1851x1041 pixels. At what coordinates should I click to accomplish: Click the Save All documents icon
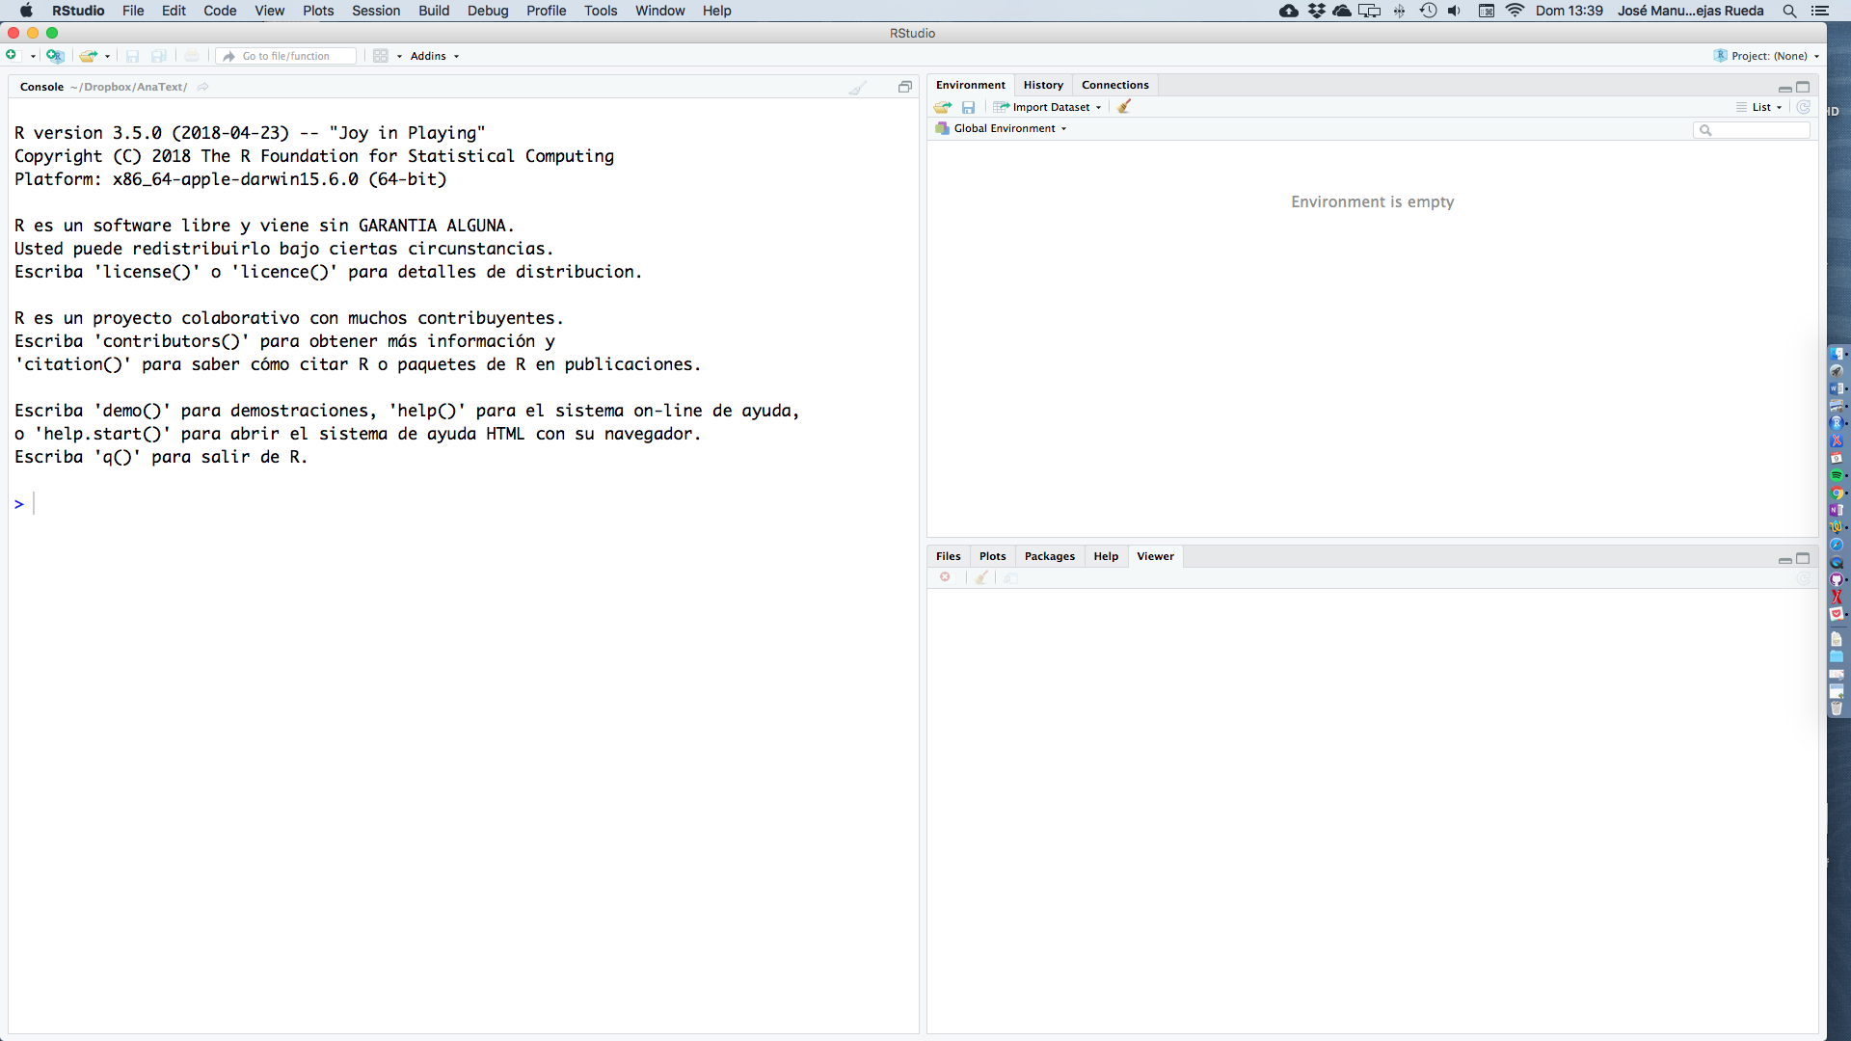(x=159, y=56)
